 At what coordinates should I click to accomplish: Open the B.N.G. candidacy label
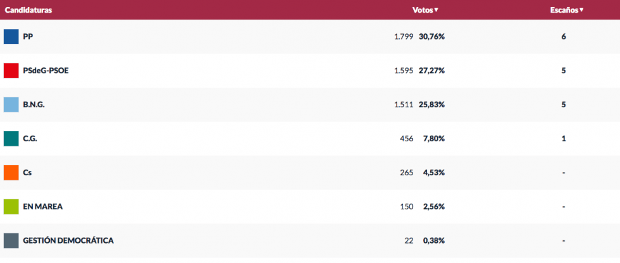click(x=34, y=105)
